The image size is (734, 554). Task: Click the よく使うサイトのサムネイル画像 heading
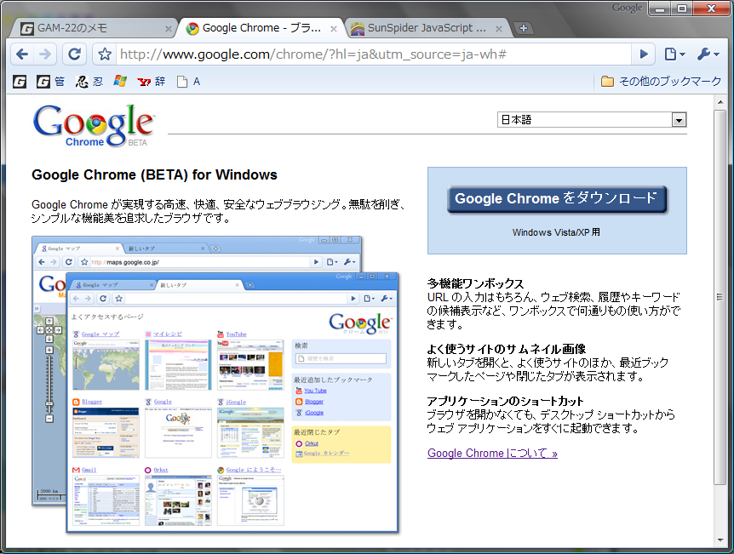(x=506, y=349)
